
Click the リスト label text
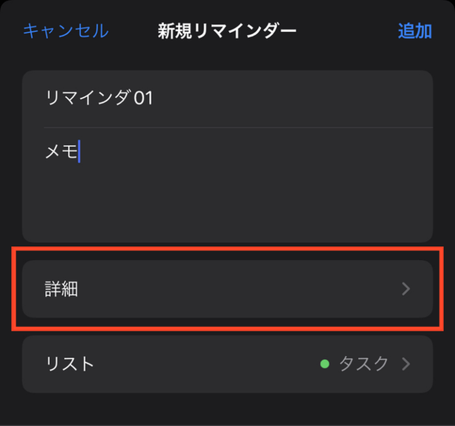click(x=70, y=364)
